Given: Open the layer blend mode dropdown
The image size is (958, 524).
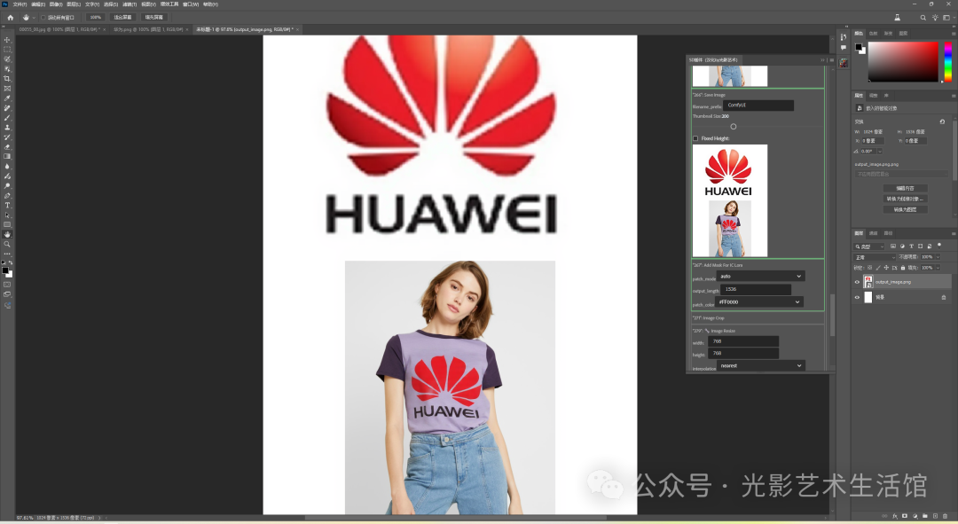Looking at the screenshot, I should 875,257.
